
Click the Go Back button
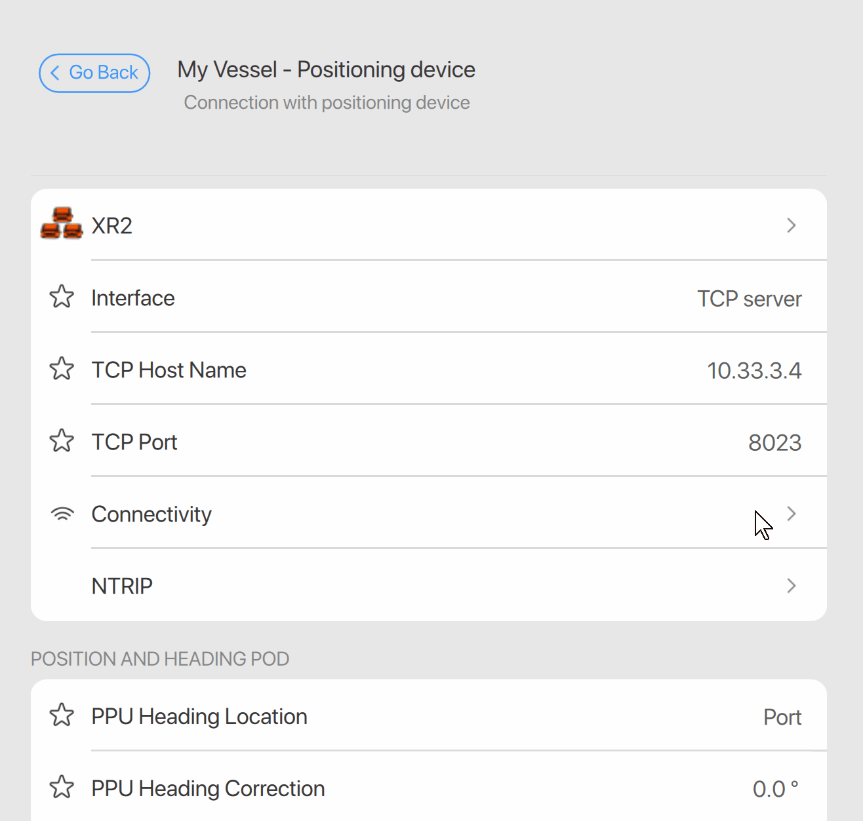(x=94, y=73)
